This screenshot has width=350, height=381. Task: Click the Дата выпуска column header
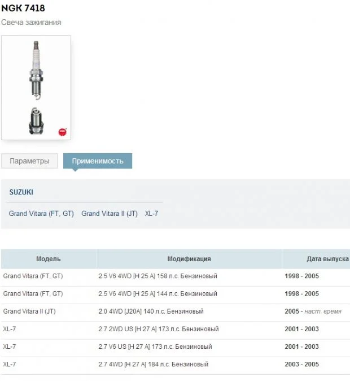[327, 259]
